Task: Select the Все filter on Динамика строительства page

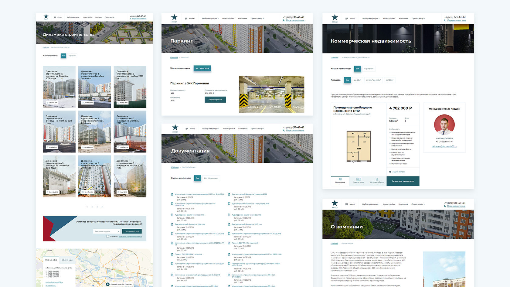Action: click(63, 56)
